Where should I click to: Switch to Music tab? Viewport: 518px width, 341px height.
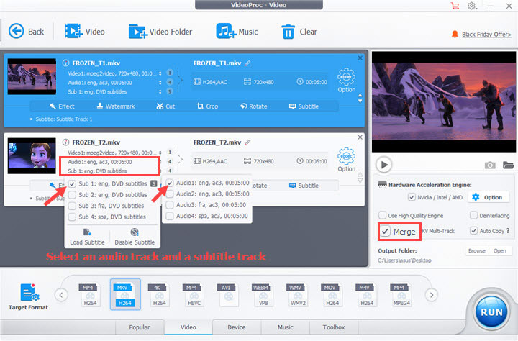point(286,327)
